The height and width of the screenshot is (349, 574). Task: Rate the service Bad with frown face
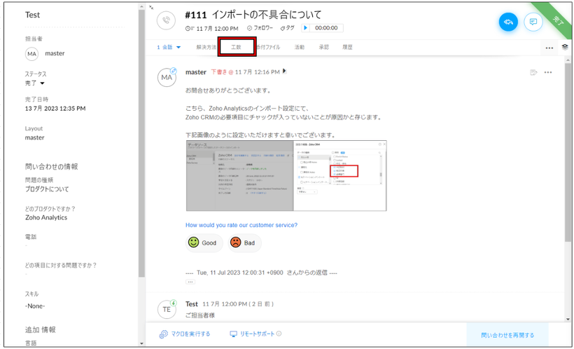pyautogui.click(x=244, y=242)
